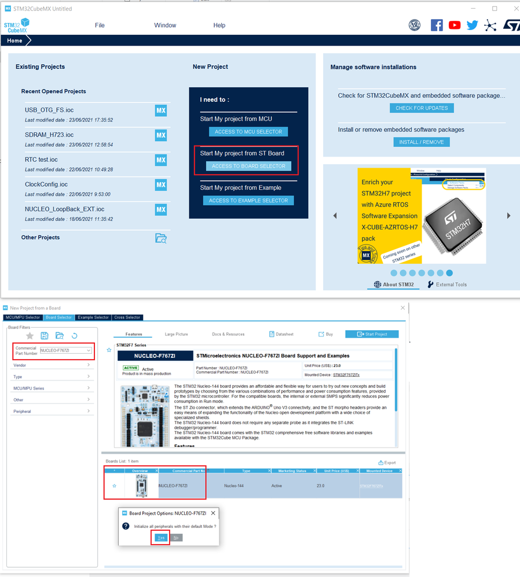Browse Other Projects with the folder icon
520x577 pixels.
click(160, 238)
